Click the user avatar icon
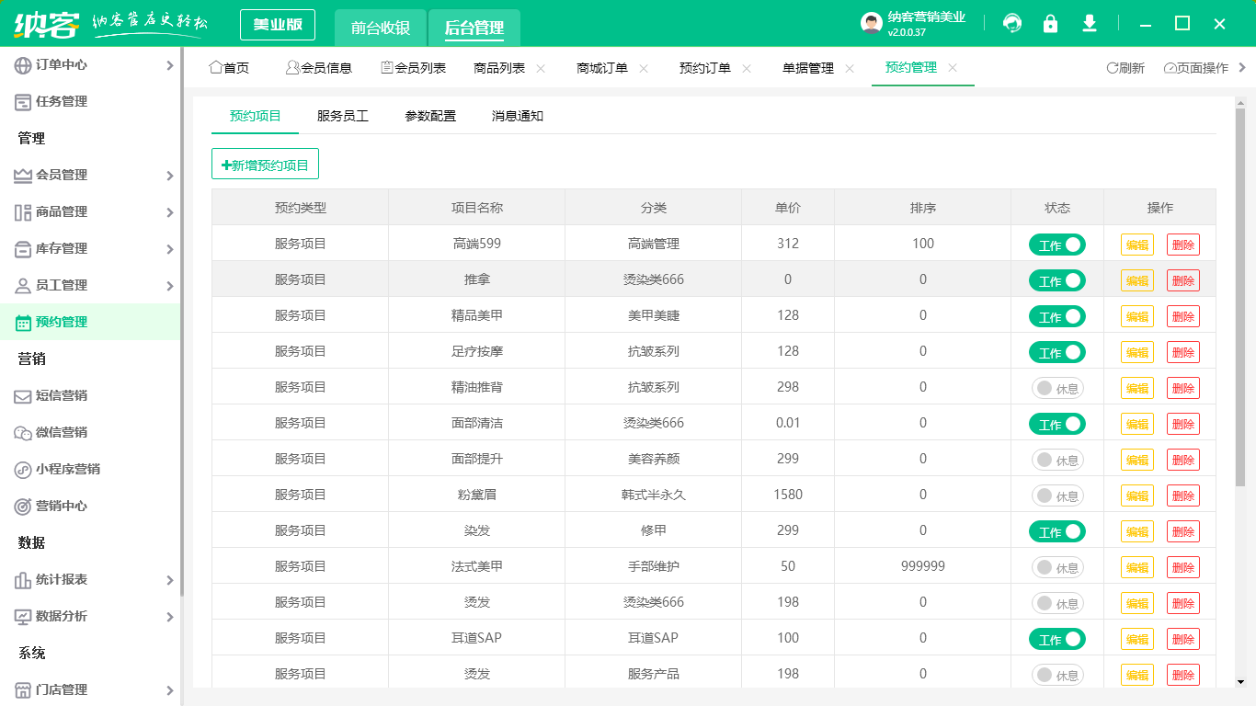 pos(872,24)
